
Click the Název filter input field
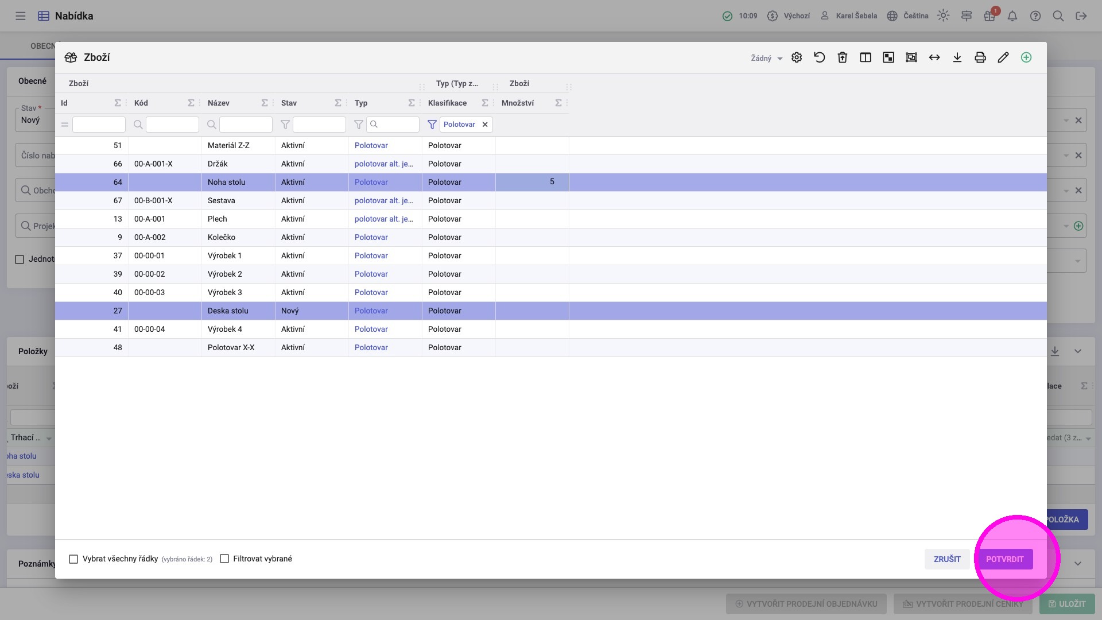pyautogui.click(x=246, y=125)
